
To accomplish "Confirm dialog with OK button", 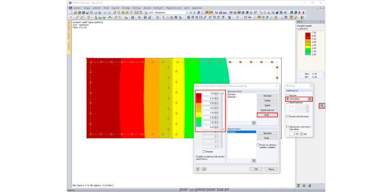I will pyautogui.click(x=256, y=169).
